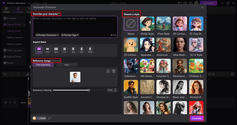Open the Help menu

click(45, 3)
